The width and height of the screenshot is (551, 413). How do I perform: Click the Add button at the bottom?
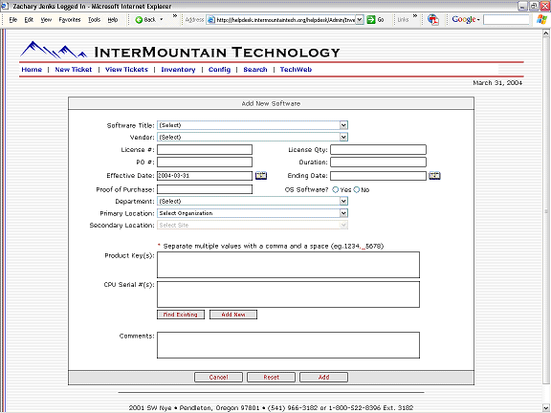(324, 378)
